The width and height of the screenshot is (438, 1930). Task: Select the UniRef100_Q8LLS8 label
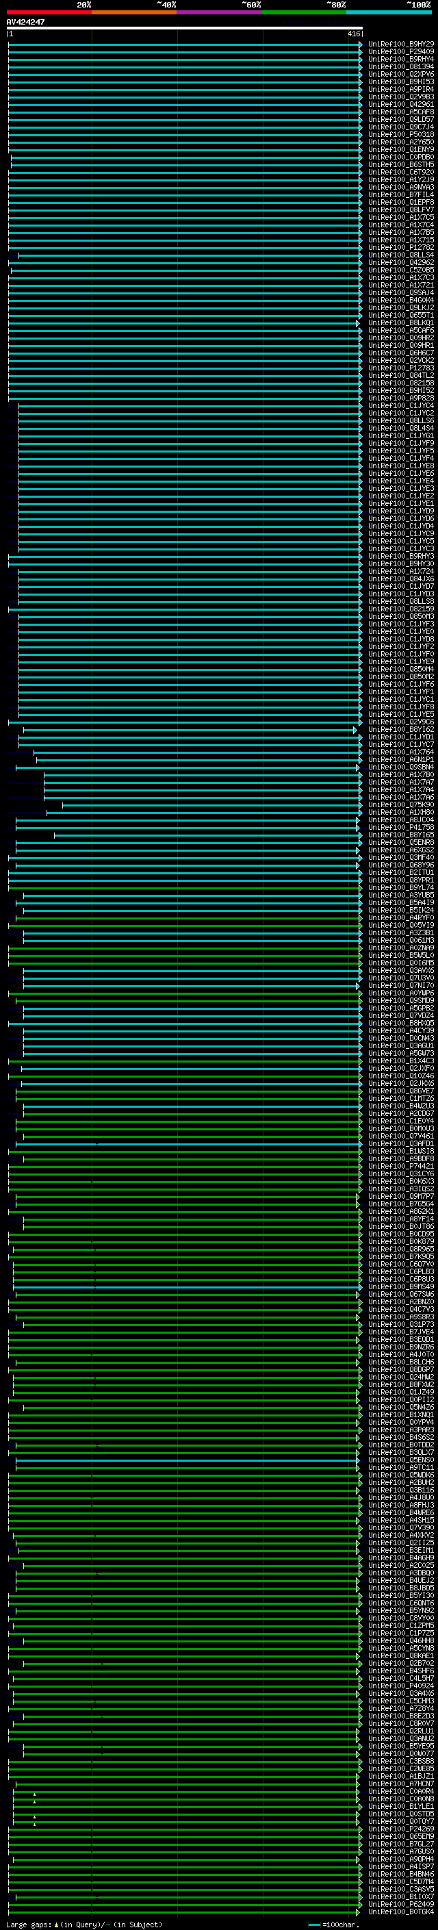pos(401,601)
